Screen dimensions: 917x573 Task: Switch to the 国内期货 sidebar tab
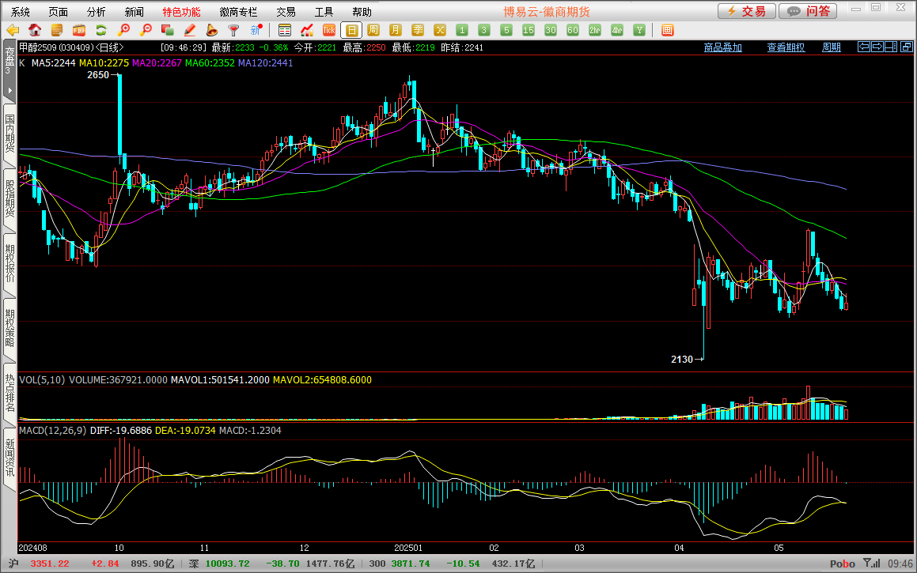pos(9,134)
